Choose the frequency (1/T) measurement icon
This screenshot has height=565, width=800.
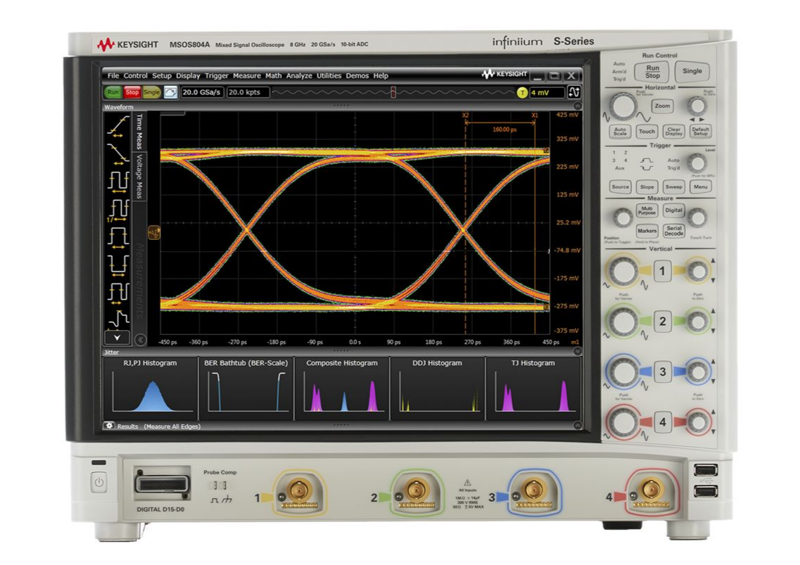(117, 210)
